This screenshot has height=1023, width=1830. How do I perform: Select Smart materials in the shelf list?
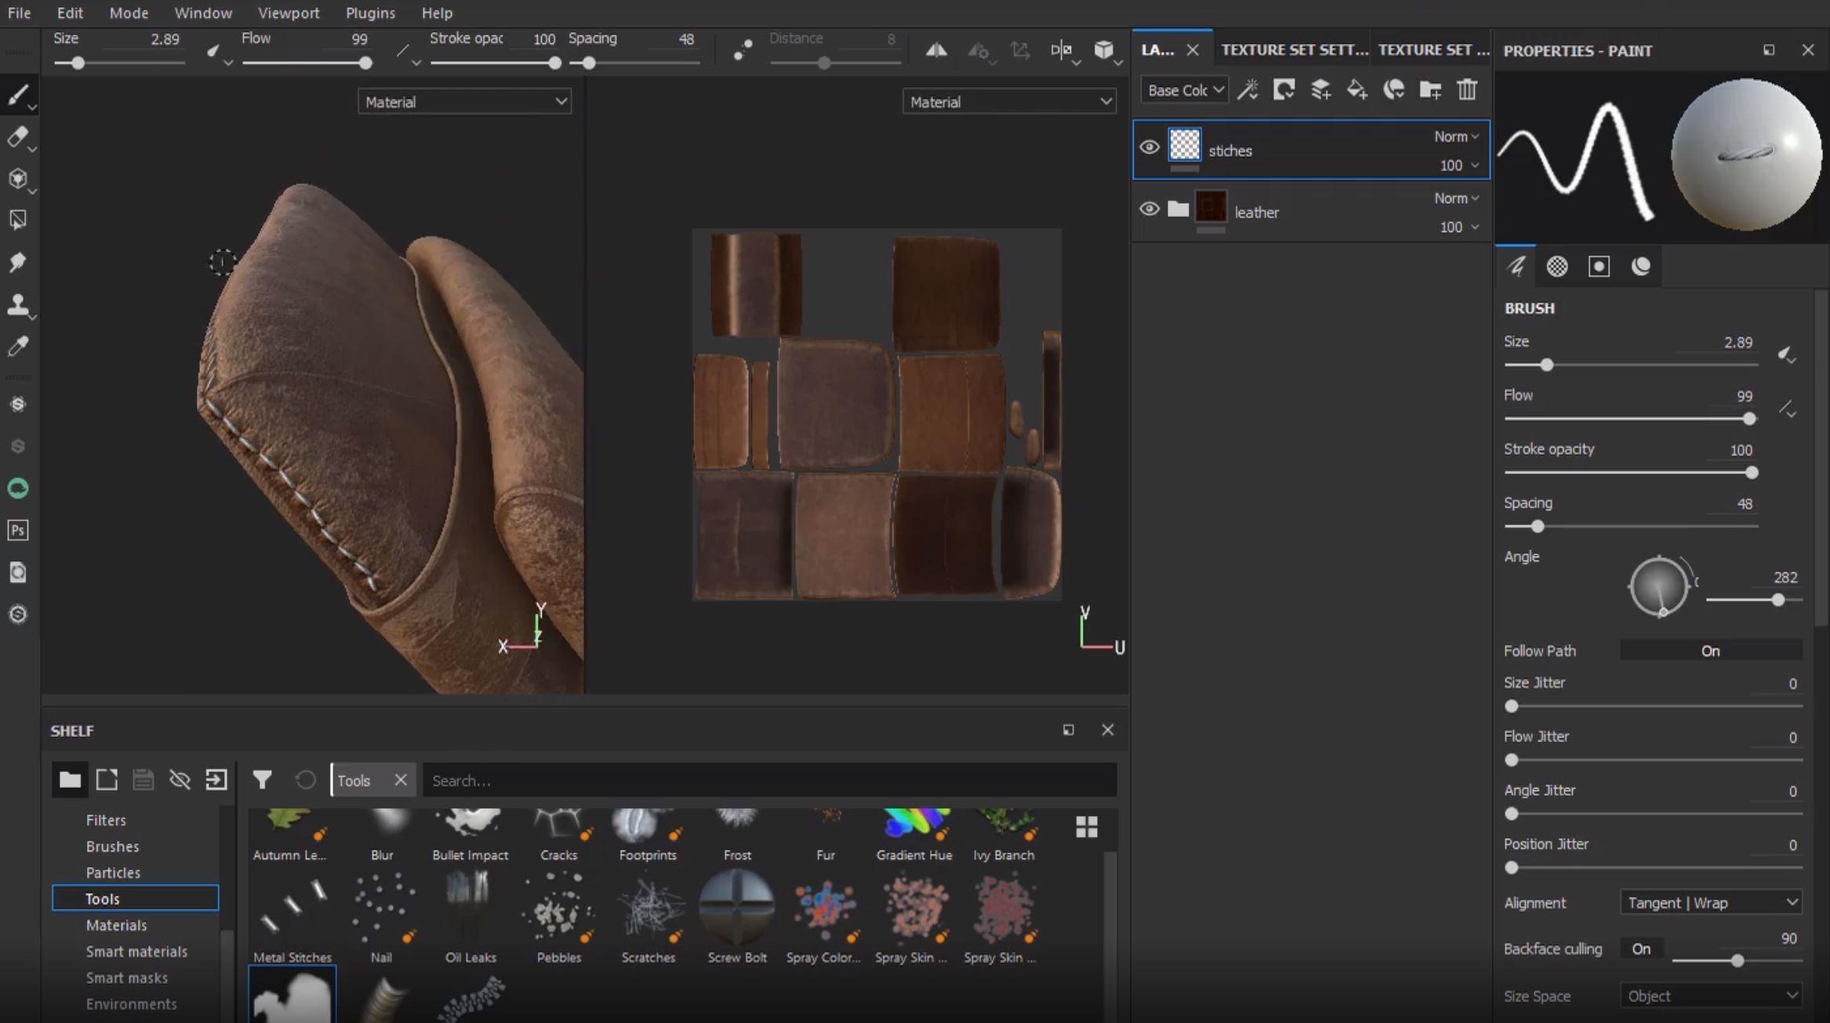click(136, 951)
